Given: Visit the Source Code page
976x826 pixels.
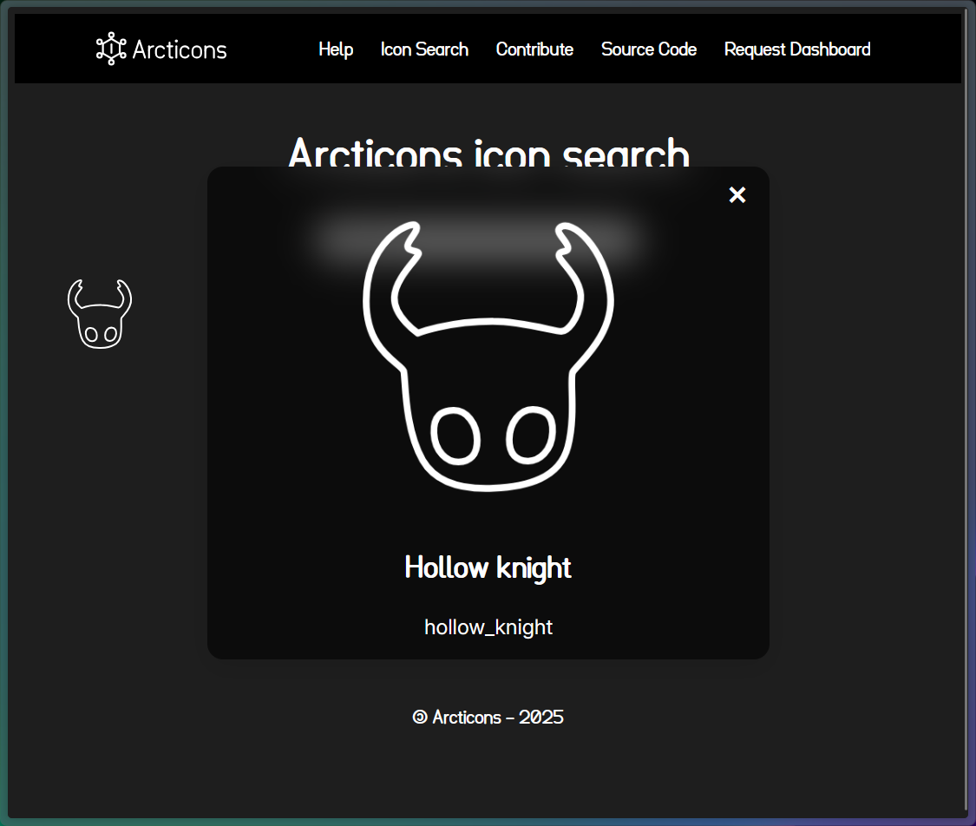Looking at the screenshot, I should tap(649, 49).
